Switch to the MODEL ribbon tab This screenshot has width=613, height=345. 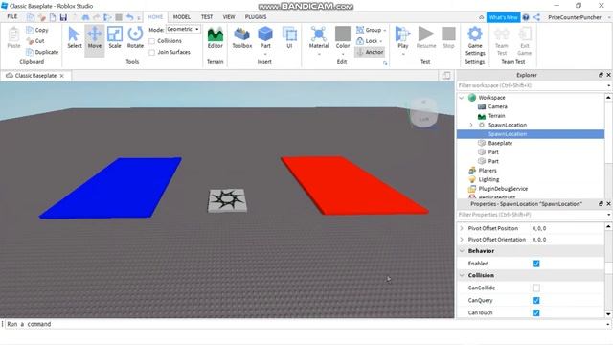click(x=182, y=17)
